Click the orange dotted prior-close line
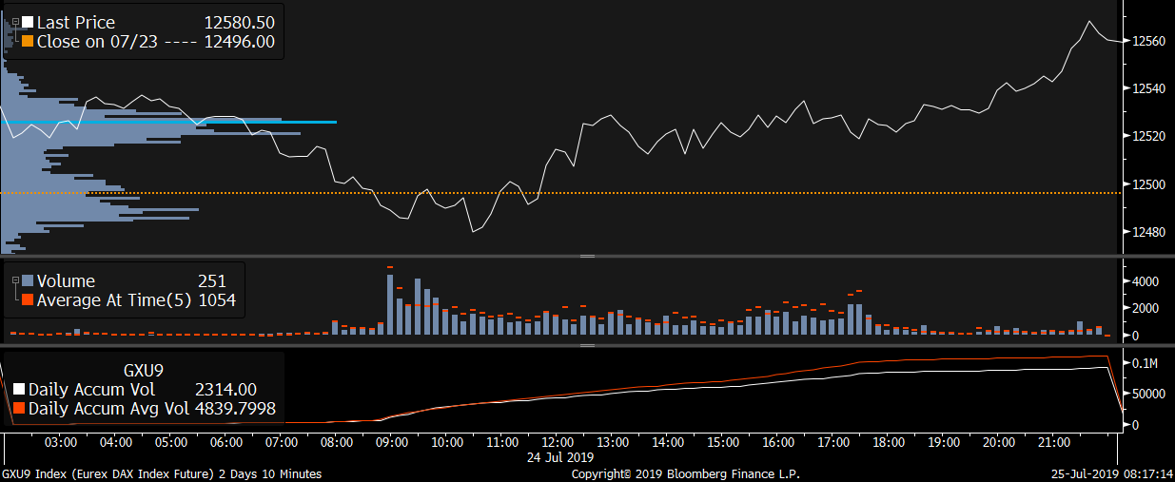This screenshot has width=1175, height=482. click(561, 192)
